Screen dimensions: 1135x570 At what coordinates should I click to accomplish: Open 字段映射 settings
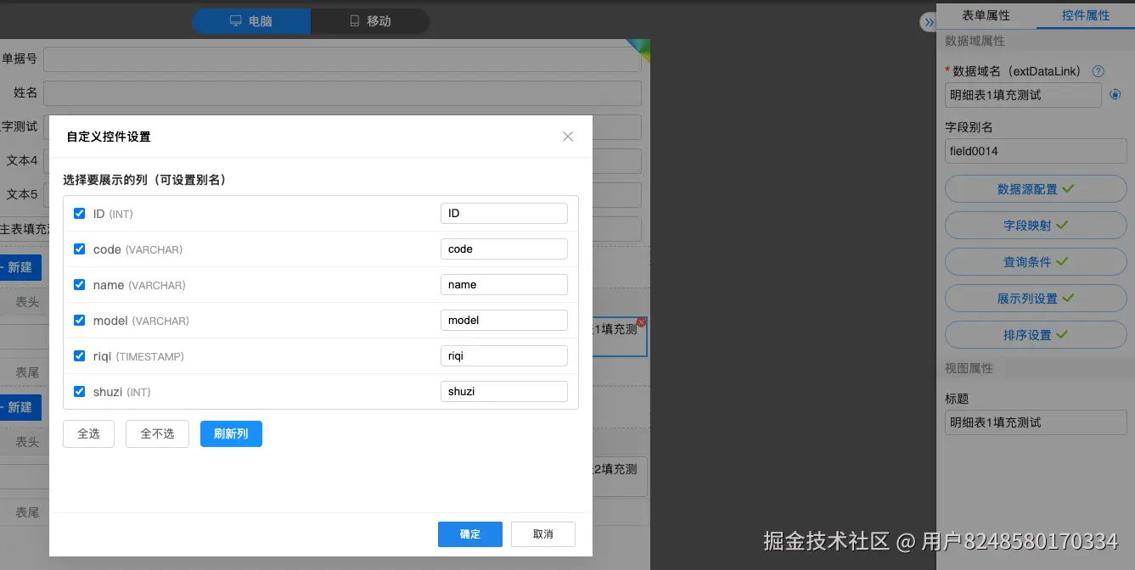pos(1036,226)
